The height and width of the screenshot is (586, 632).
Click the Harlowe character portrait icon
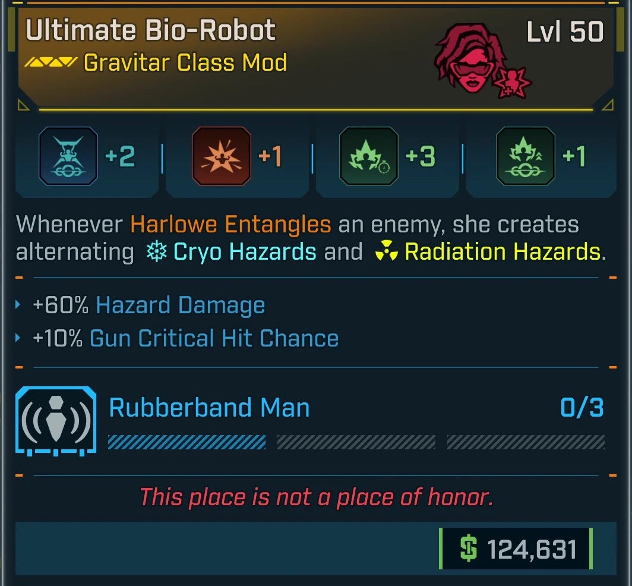[x=470, y=58]
